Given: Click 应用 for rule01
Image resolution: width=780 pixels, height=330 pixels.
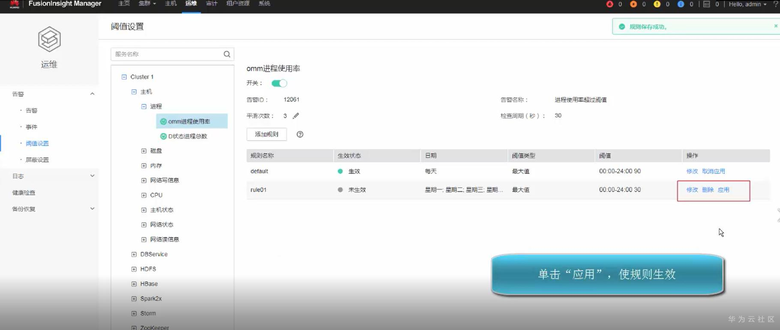Looking at the screenshot, I should pyautogui.click(x=723, y=190).
